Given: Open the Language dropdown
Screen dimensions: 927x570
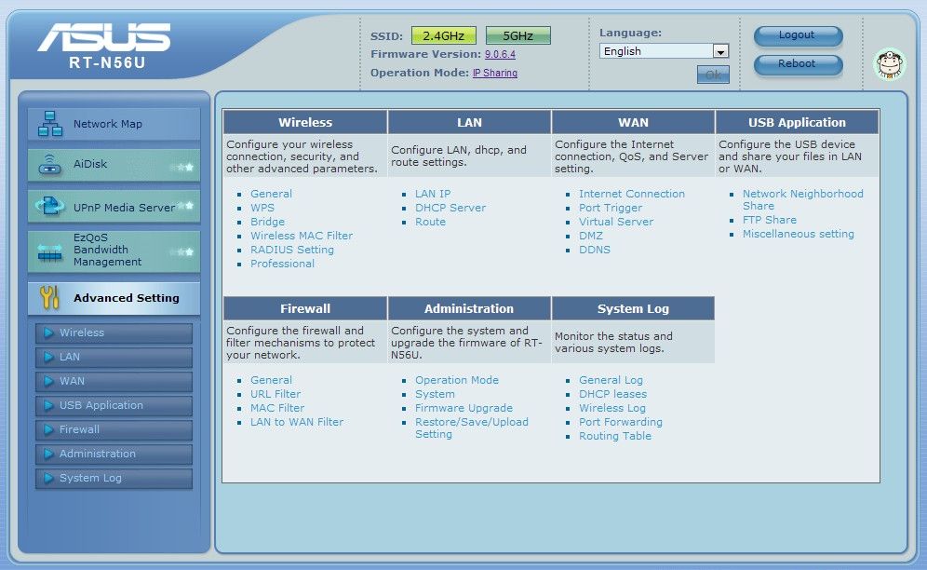Looking at the screenshot, I should 664,51.
